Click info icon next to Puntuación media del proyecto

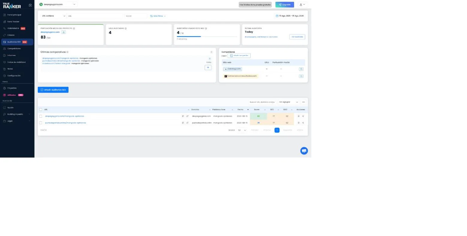coord(74,28)
